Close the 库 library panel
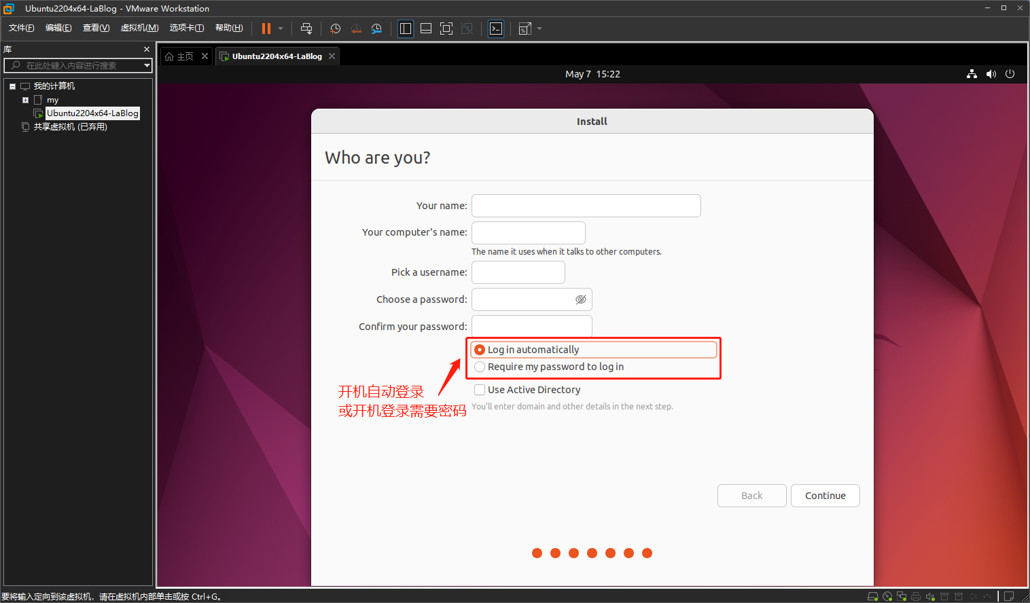The height and width of the screenshot is (603, 1030). (146, 49)
